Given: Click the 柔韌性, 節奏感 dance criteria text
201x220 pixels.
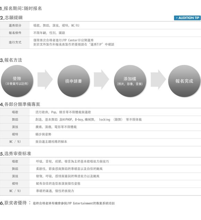Looking at the screenshot, I should 69,169.
